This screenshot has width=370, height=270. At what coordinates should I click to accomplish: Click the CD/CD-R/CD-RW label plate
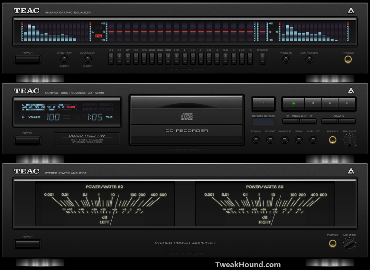[87, 139]
